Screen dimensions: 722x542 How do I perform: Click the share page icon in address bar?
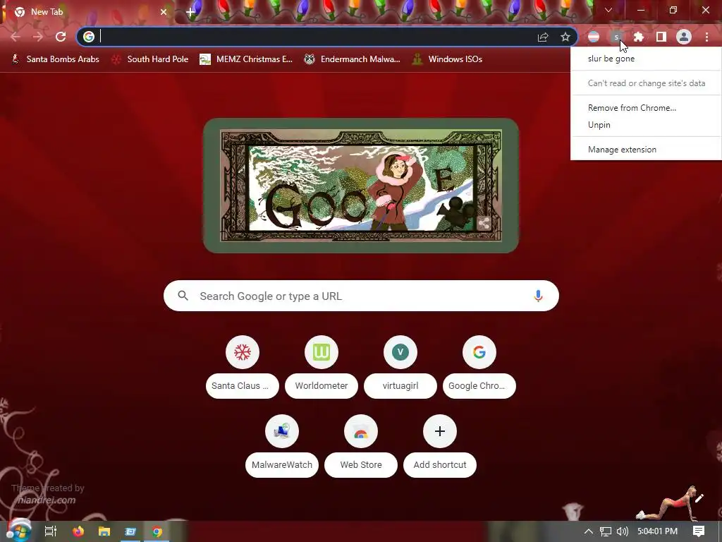[543, 37]
